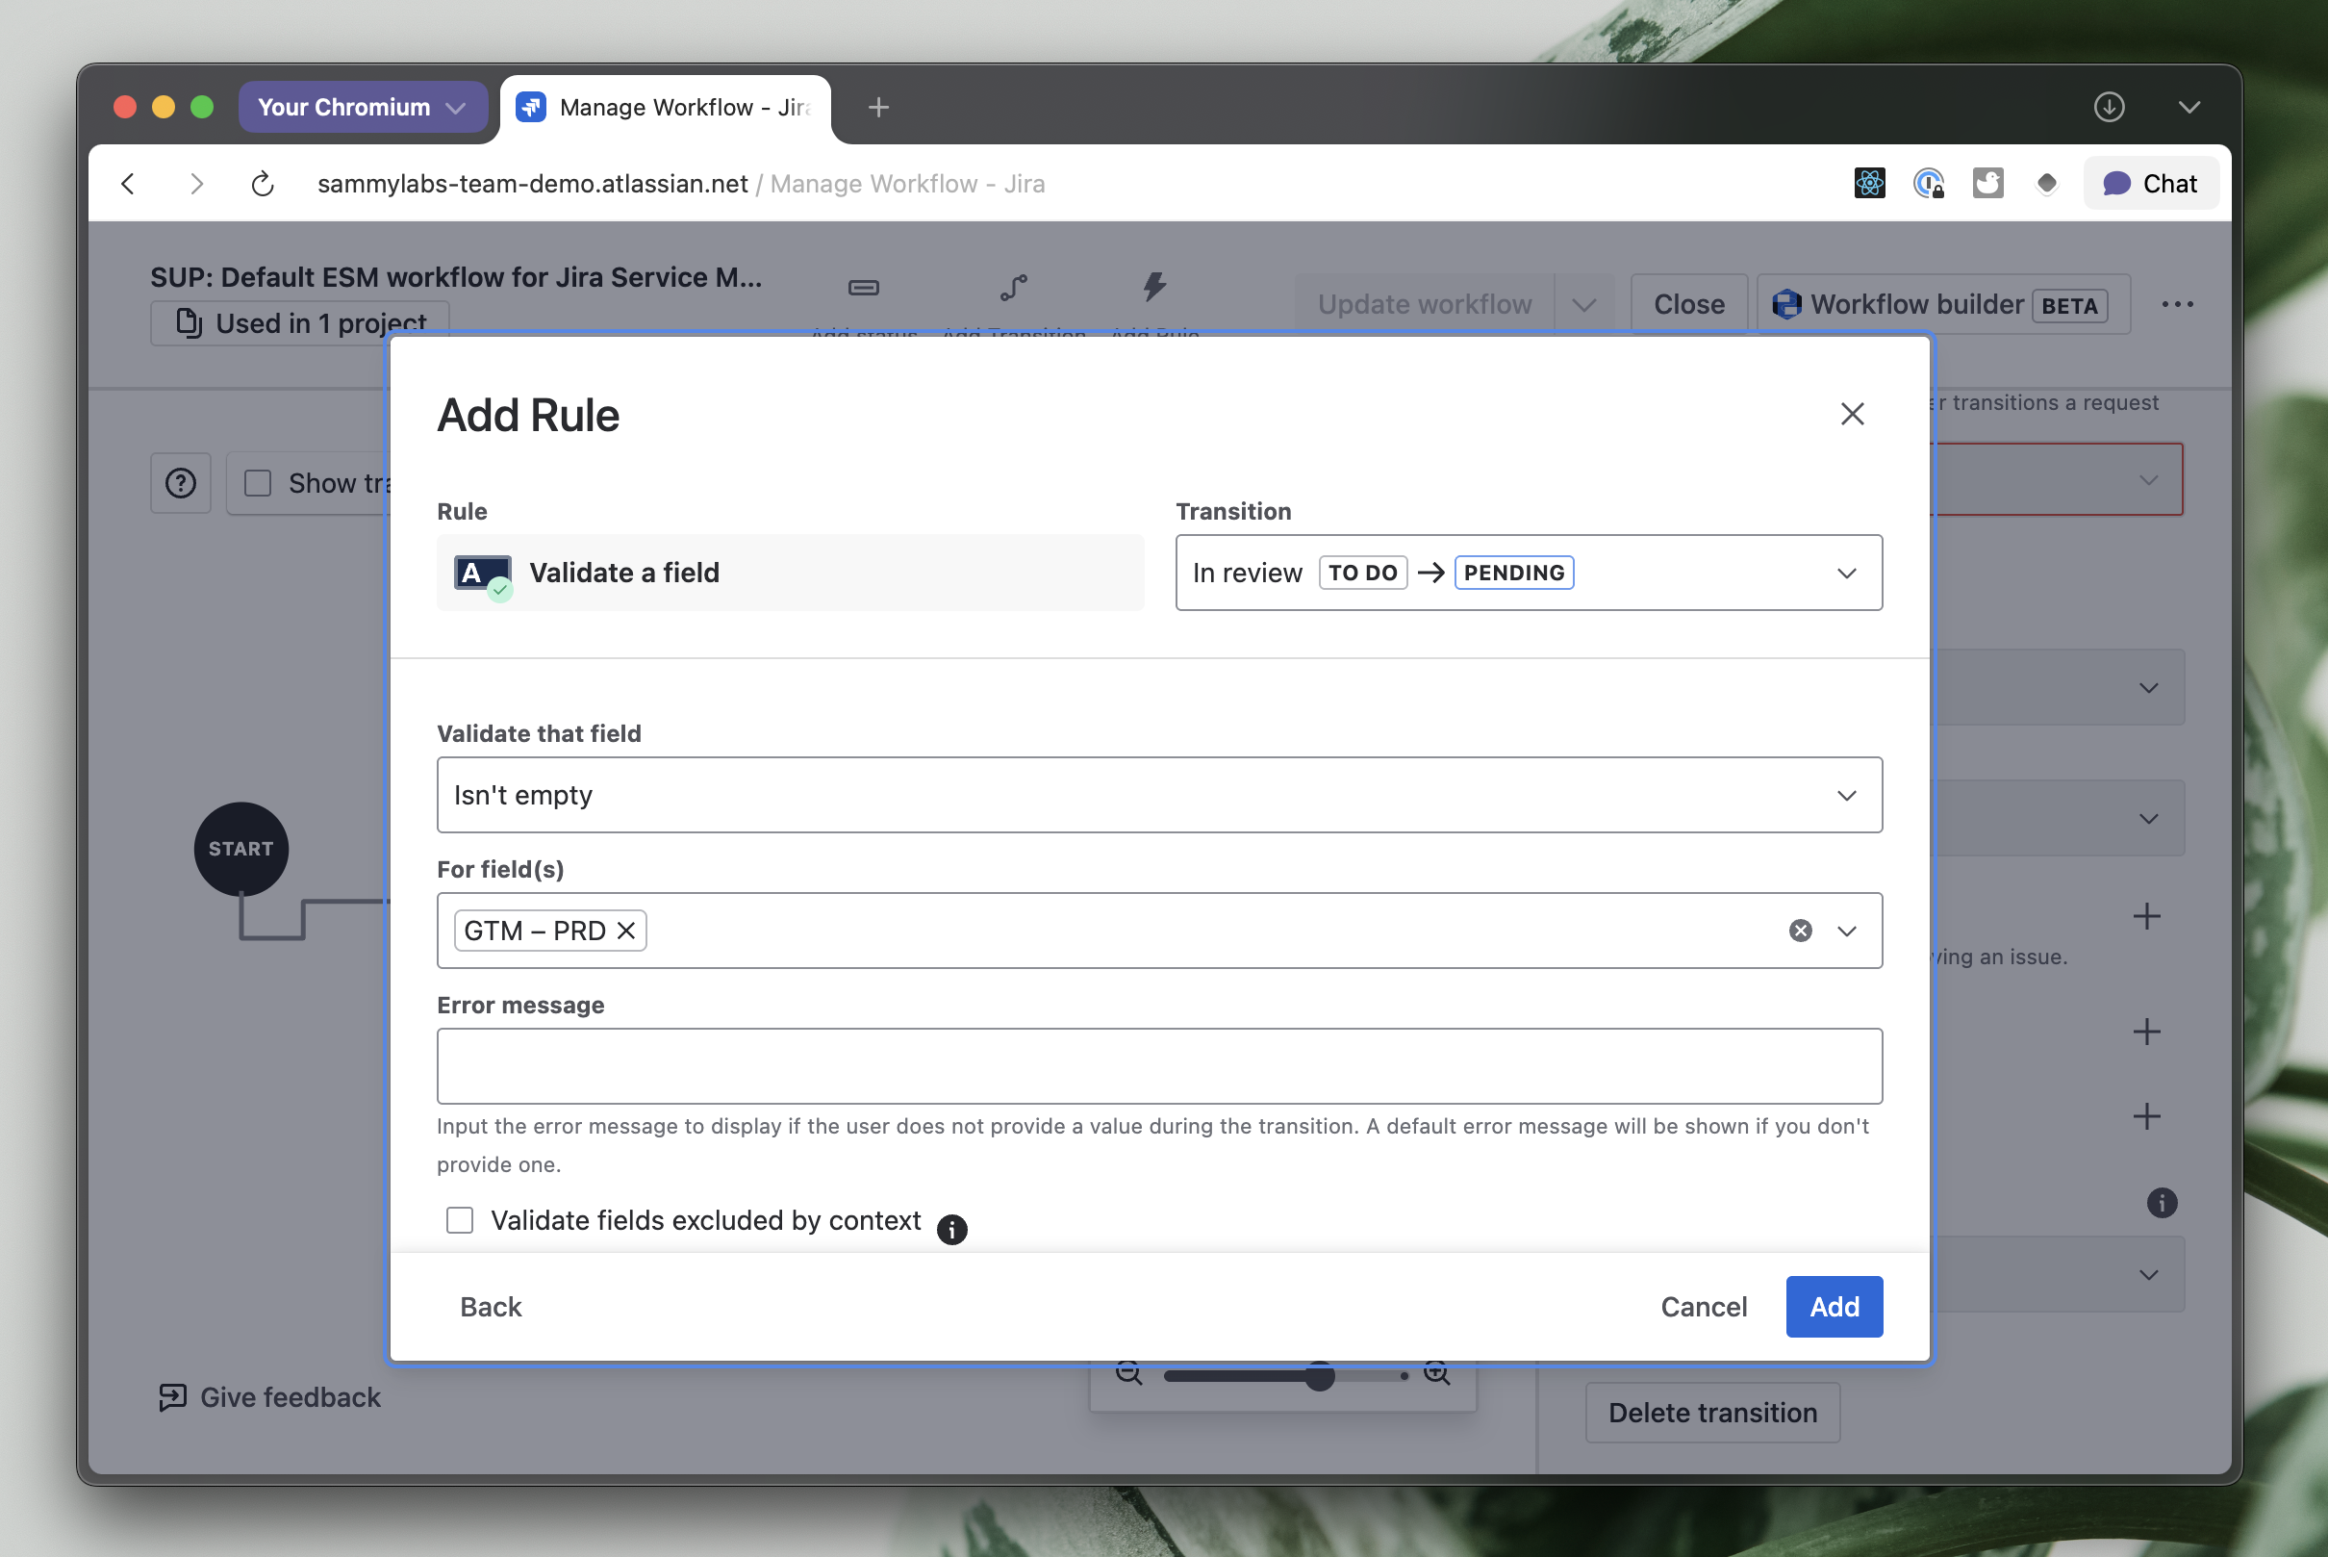Click the browser reload icon
This screenshot has height=1557, width=2328.
click(262, 184)
